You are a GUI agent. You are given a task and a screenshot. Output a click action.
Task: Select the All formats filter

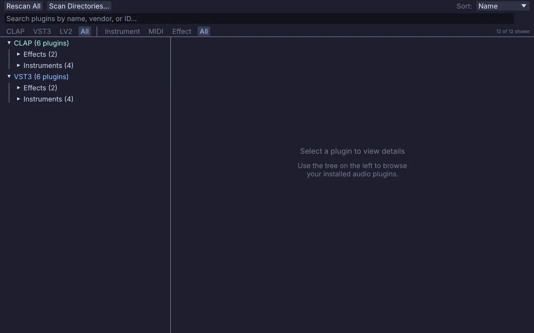coord(85,31)
